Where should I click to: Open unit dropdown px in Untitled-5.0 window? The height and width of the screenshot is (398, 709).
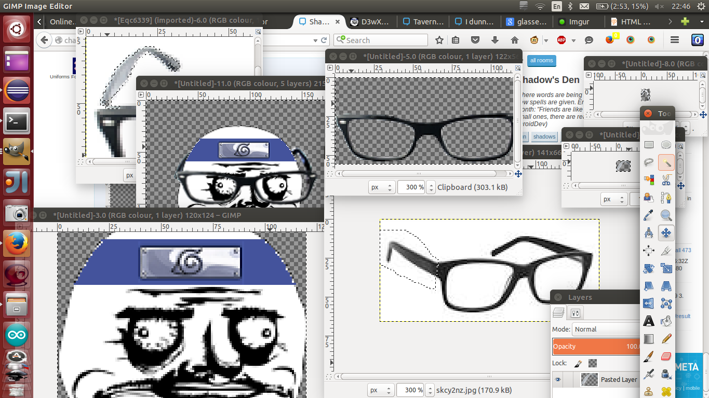(x=382, y=187)
